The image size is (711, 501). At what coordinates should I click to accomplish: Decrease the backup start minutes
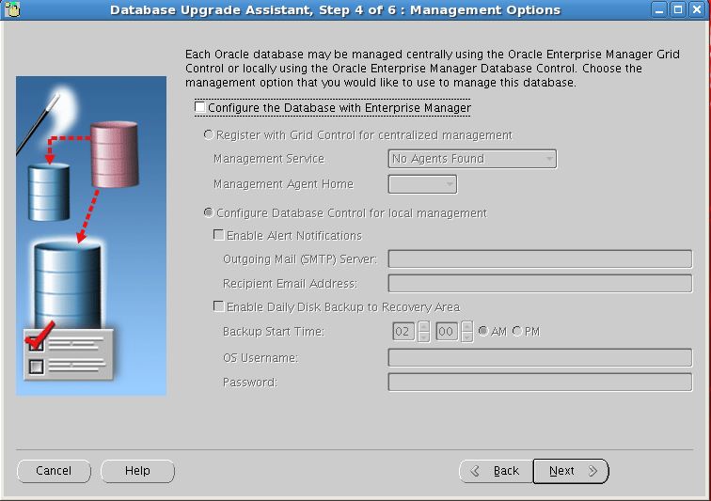point(467,337)
